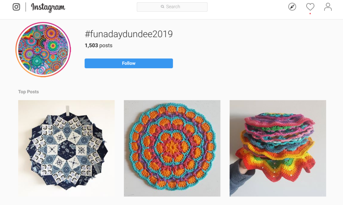Click the Instagram camera logo icon
The image size is (343, 205).
16,7
